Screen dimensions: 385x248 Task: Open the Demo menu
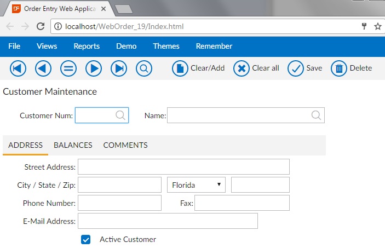click(126, 46)
